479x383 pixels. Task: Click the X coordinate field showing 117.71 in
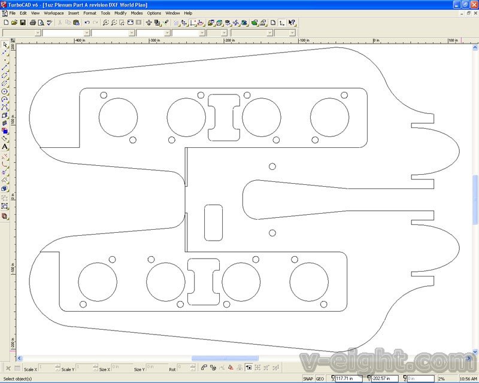tap(348, 378)
